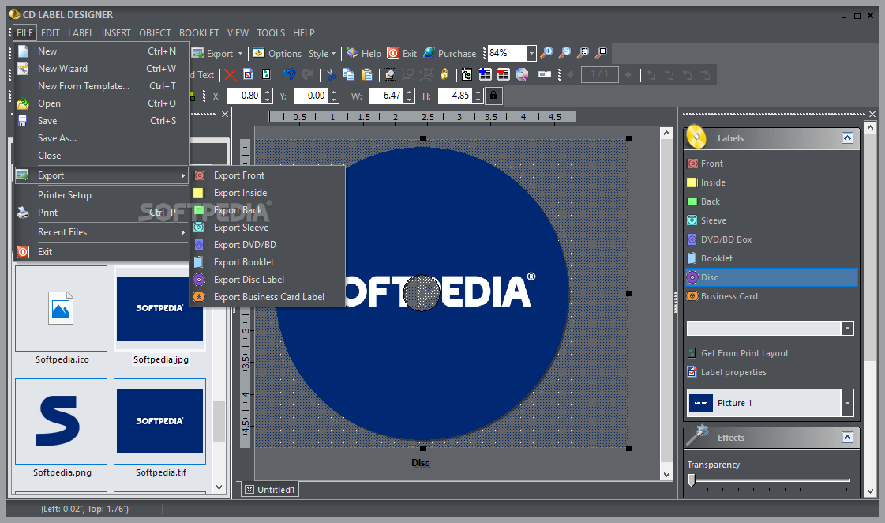Open the Export toolbar dropdown arrow

click(x=241, y=54)
